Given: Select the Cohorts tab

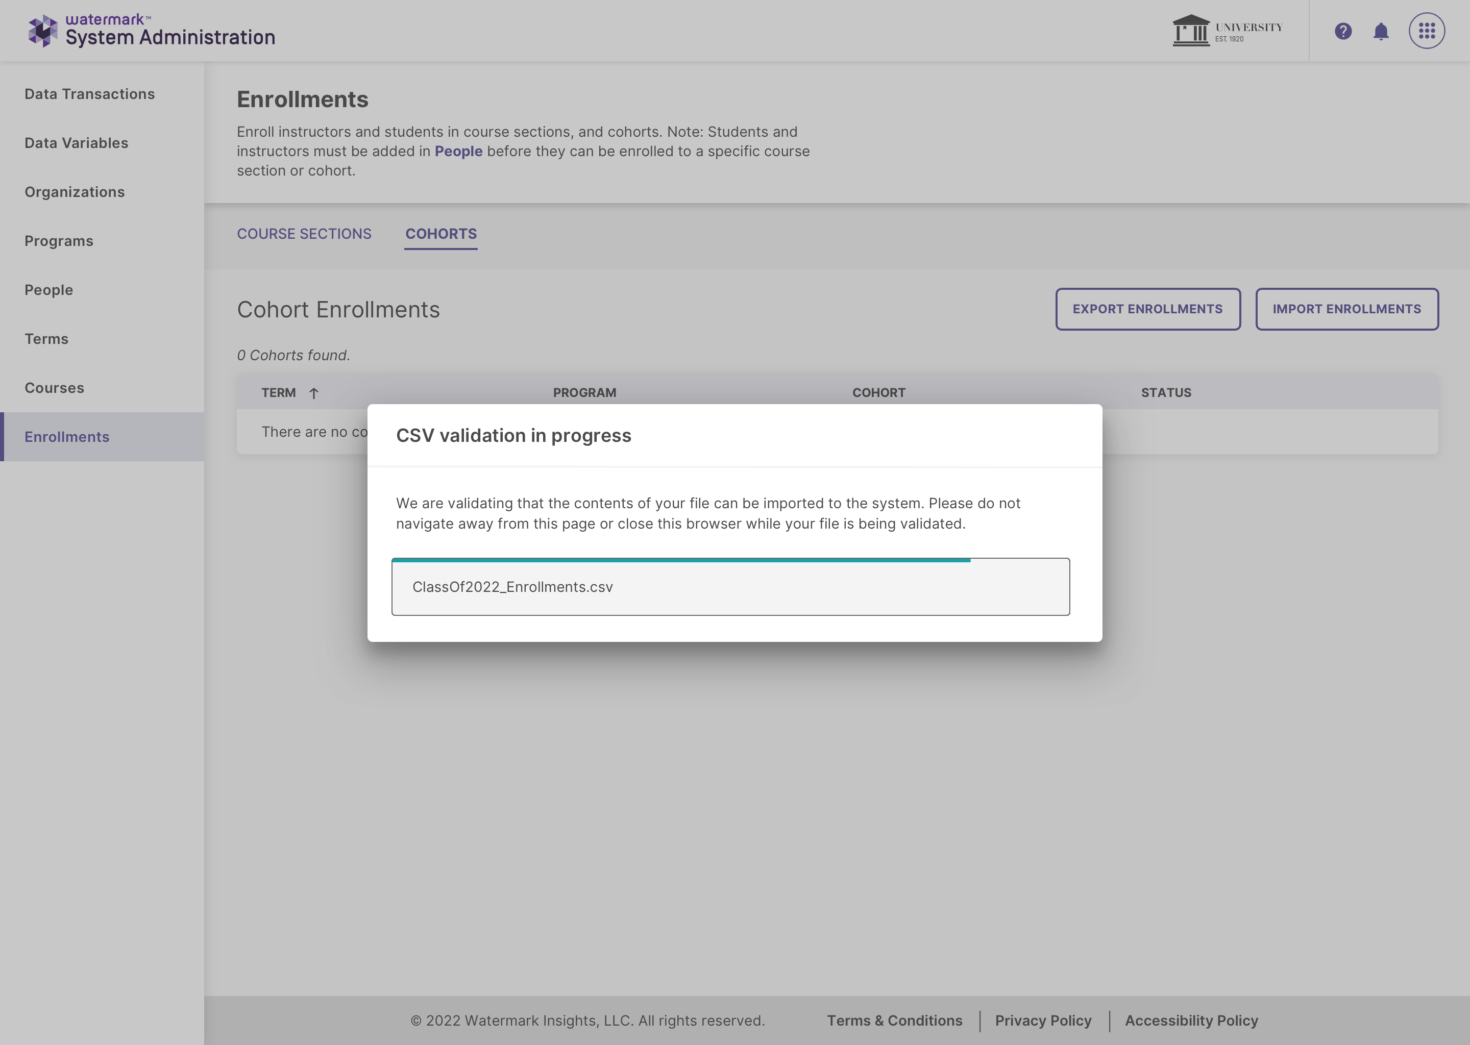Looking at the screenshot, I should pos(441,234).
